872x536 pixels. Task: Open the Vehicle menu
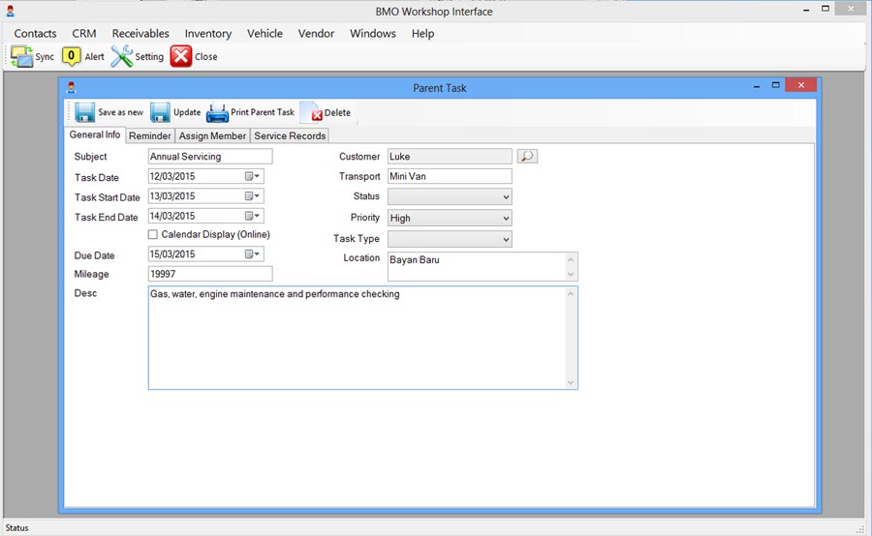coord(265,33)
